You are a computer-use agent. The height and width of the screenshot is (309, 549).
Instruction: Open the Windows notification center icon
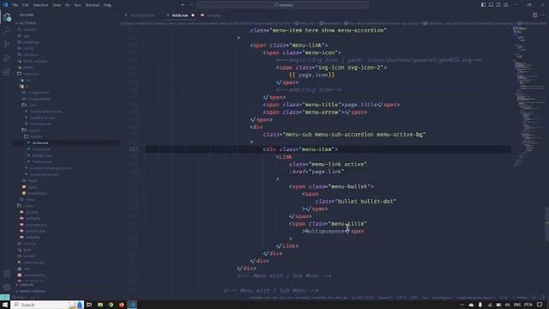[540, 305]
